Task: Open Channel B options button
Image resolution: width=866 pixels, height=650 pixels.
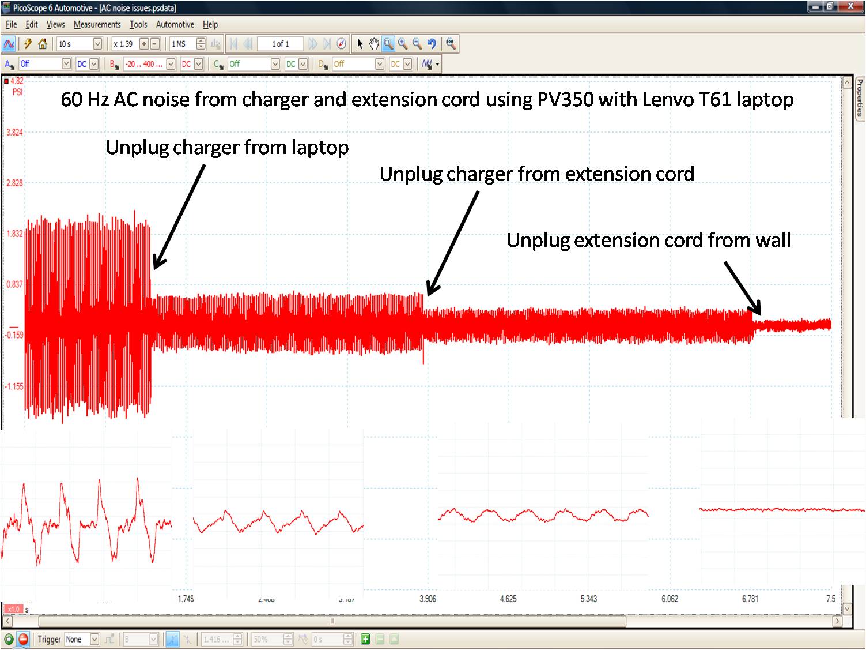Action: [x=114, y=64]
